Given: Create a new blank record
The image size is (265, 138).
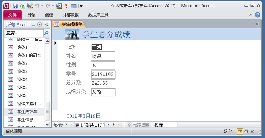Looking at the screenshot, I should pos(120,125).
